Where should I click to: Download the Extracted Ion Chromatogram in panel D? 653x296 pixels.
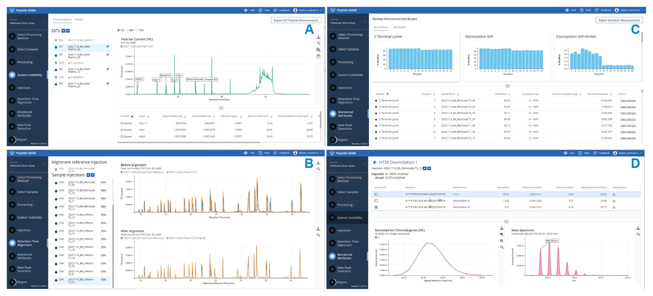click(502, 228)
